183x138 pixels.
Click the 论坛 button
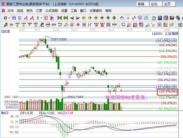156,4
